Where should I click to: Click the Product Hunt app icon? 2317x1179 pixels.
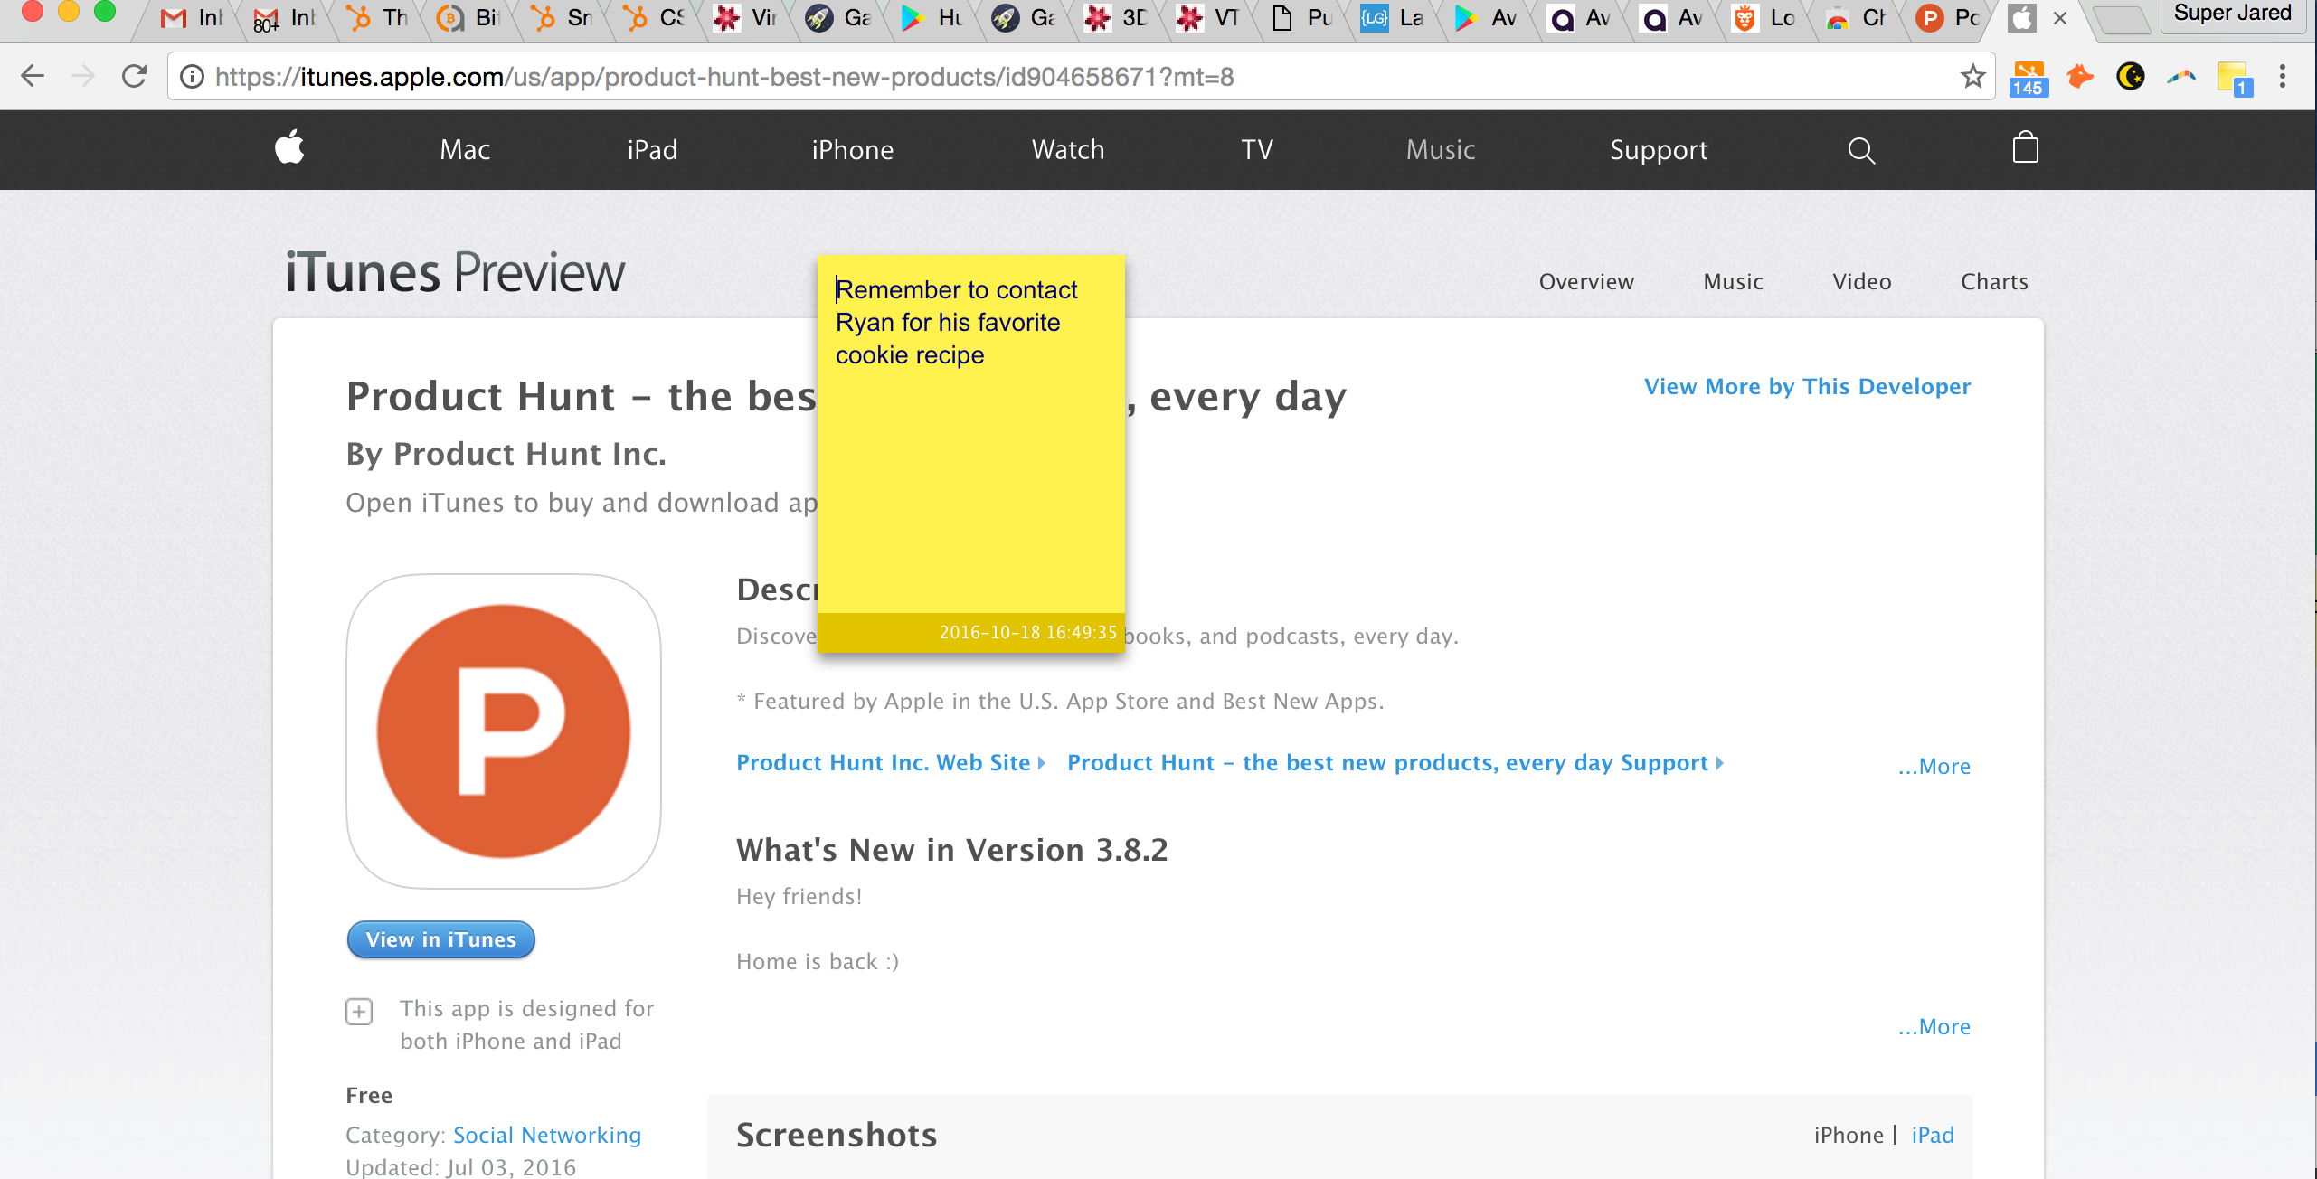504,731
